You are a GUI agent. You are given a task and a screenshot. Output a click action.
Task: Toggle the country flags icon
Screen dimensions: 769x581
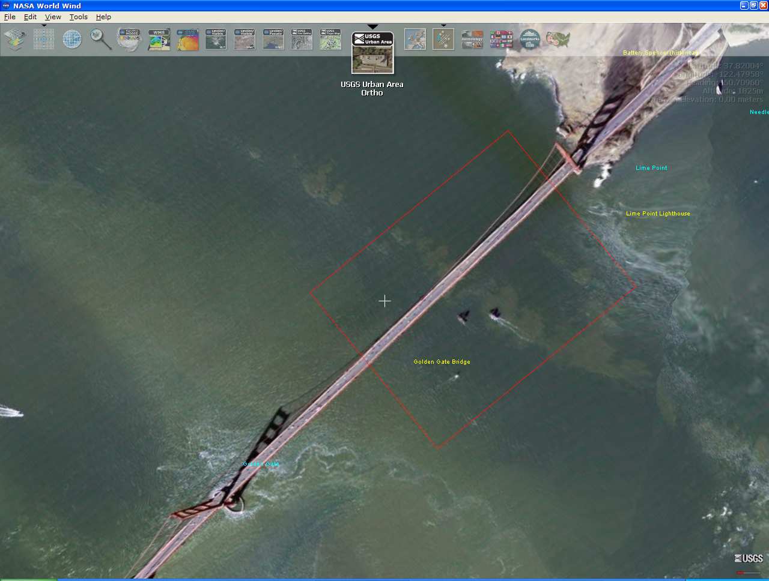(x=501, y=40)
